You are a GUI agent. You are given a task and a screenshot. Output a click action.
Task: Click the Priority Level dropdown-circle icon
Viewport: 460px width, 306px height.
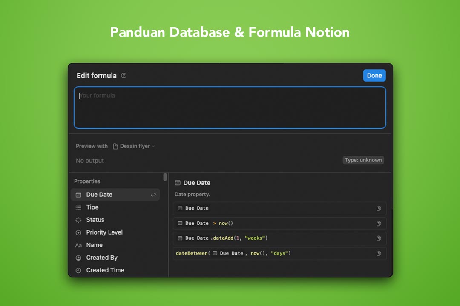point(78,232)
